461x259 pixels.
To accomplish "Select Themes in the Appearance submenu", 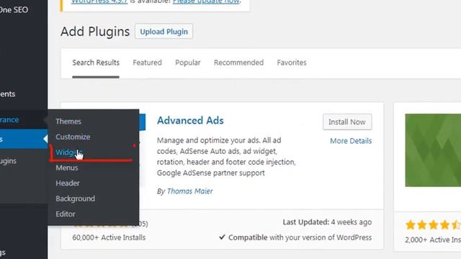I will tap(68, 122).
